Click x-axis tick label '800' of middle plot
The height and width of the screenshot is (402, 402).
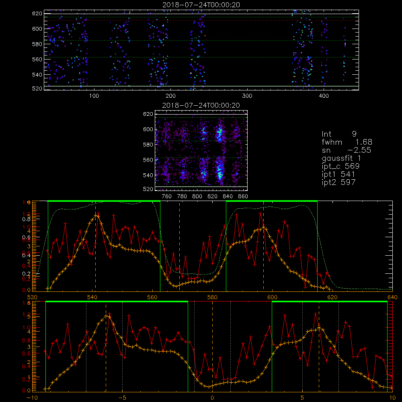coord(197,197)
